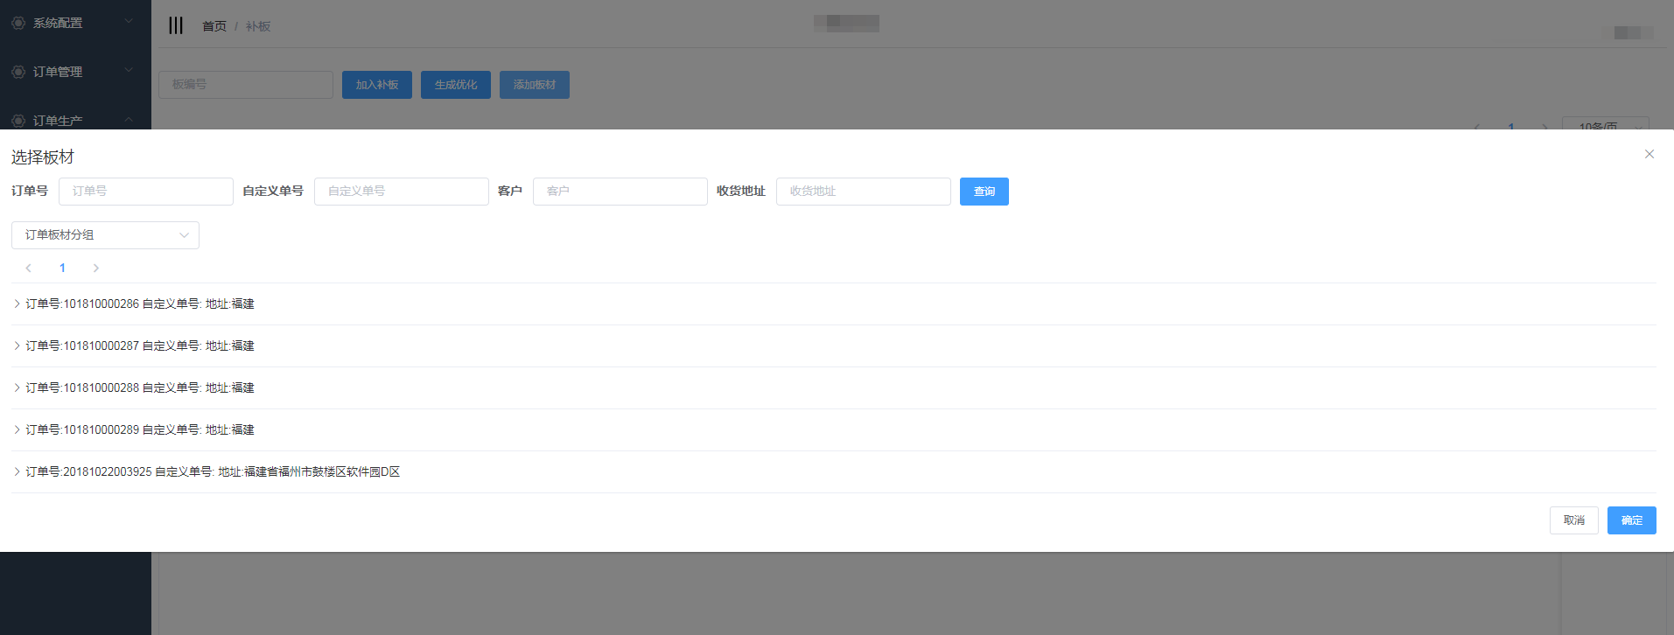Viewport: 1674px width, 635px height.
Task: Focus the 订单号 input field
Action: tap(145, 192)
